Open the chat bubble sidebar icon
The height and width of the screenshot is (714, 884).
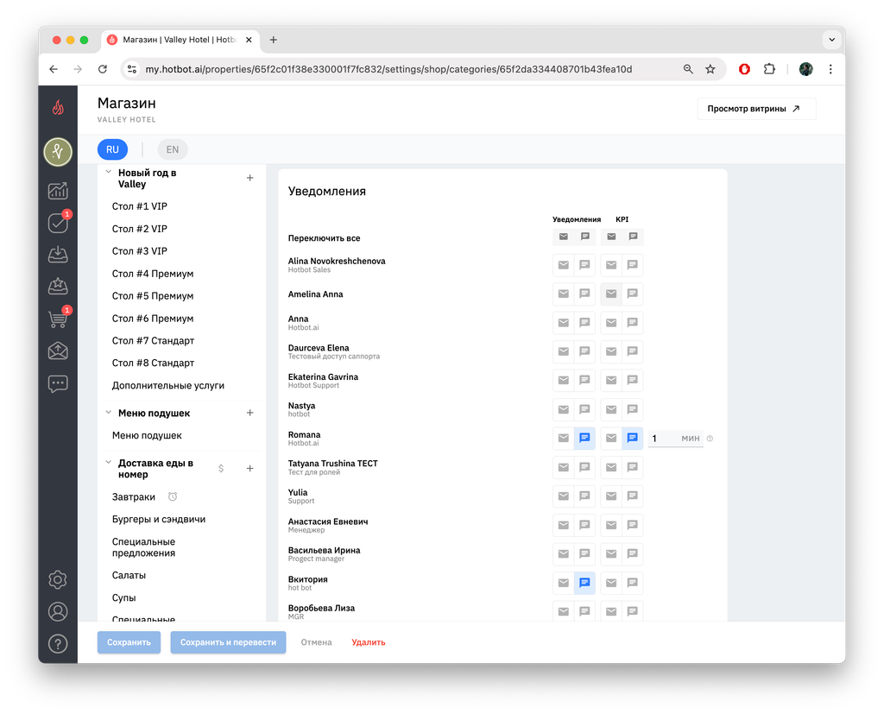pyautogui.click(x=58, y=383)
